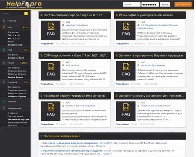
Task: Click the sidebar Поиск search field
Action: [13, 14]
